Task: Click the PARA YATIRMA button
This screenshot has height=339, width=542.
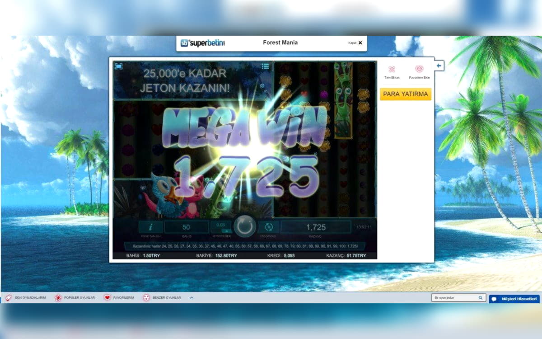Action: pos(406,94)
